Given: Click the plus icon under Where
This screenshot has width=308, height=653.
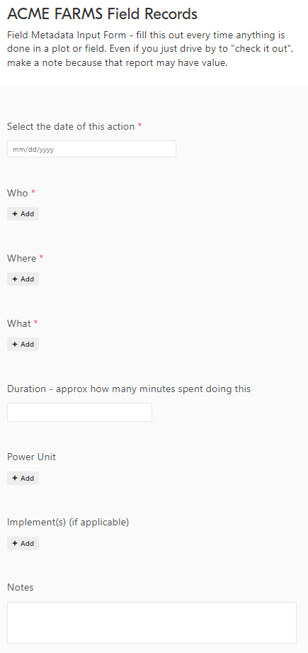Looking at the screenshot, I should tap(15, 279).
